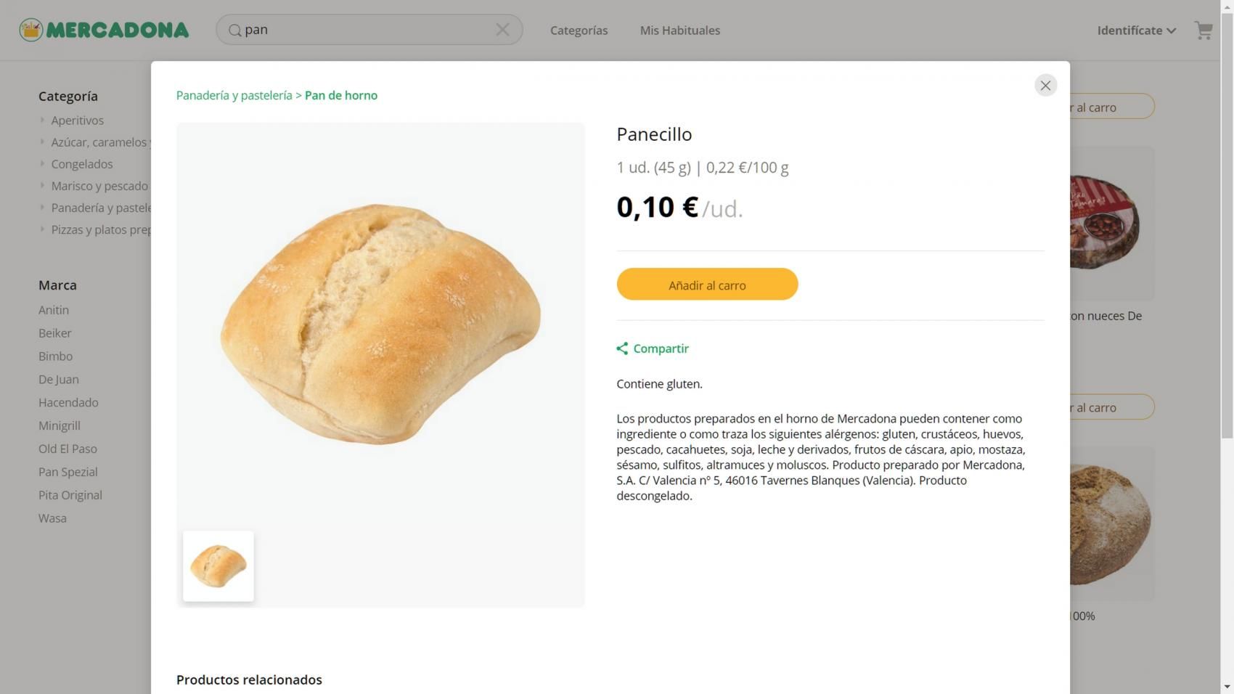Click the Mercadona logo

104,29
